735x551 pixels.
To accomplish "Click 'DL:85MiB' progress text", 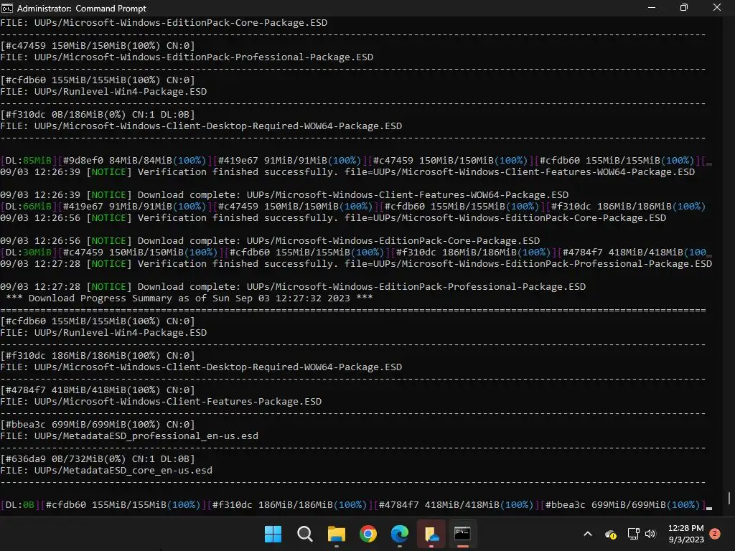I will [29, 160].
